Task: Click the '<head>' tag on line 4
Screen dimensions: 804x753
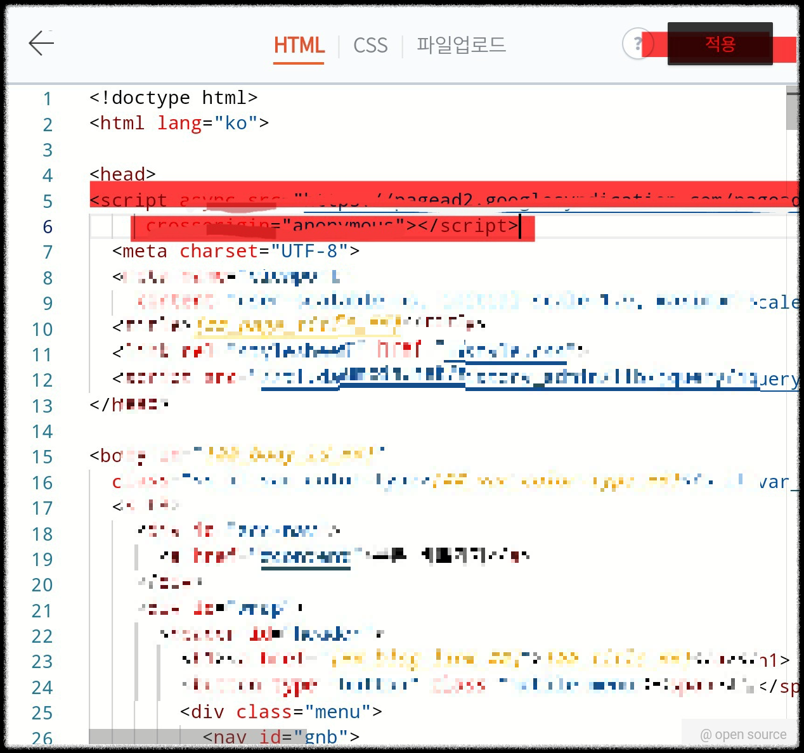Action: point(122,174)
